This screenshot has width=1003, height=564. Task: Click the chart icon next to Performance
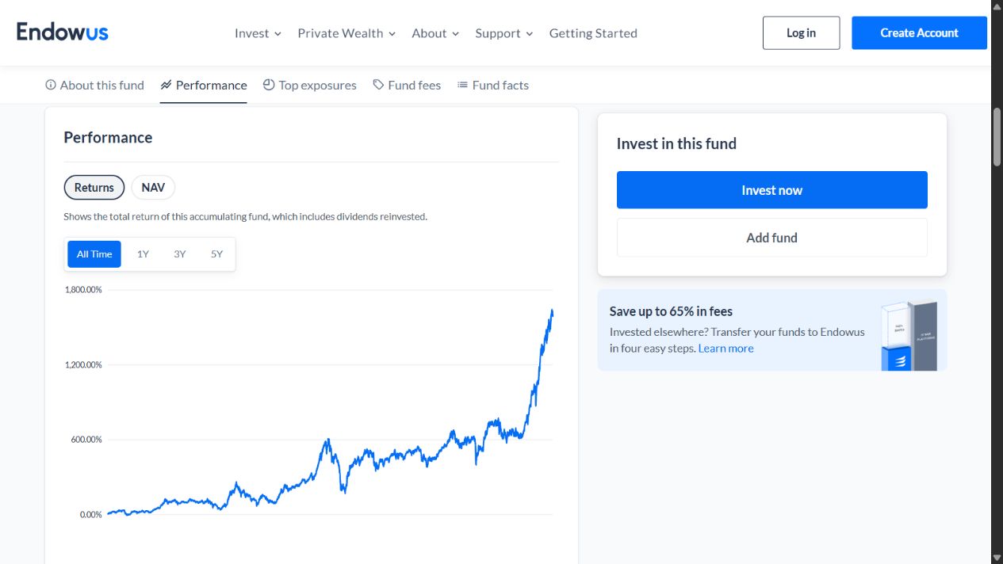click(x=166, y=85)
